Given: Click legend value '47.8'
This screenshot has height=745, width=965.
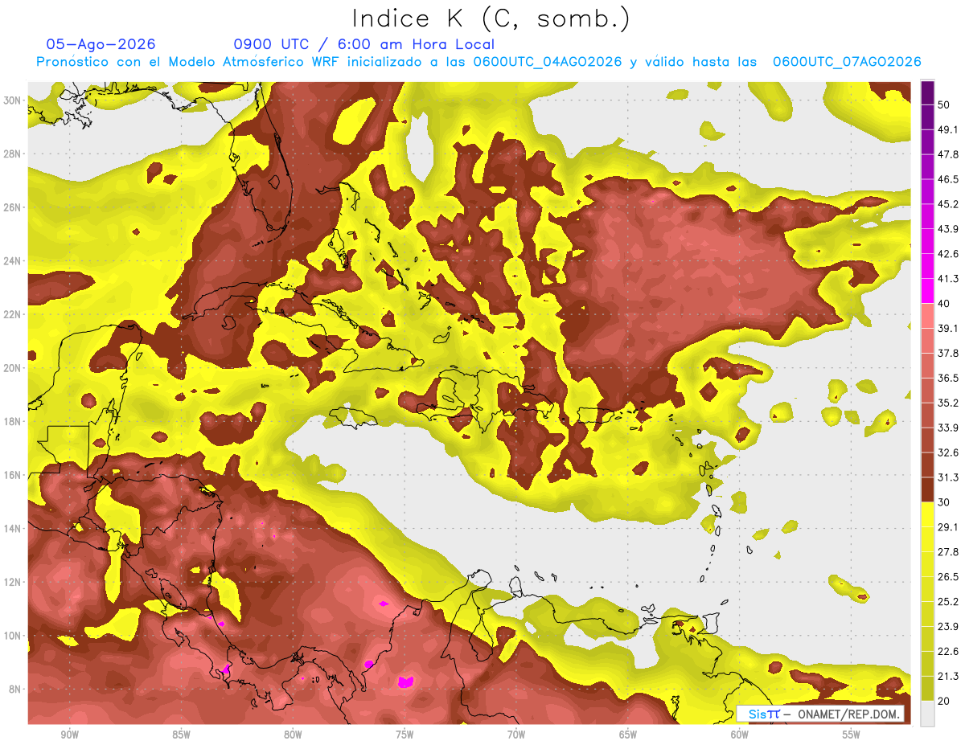Looking at the screenshot, I should click(948, 154).
